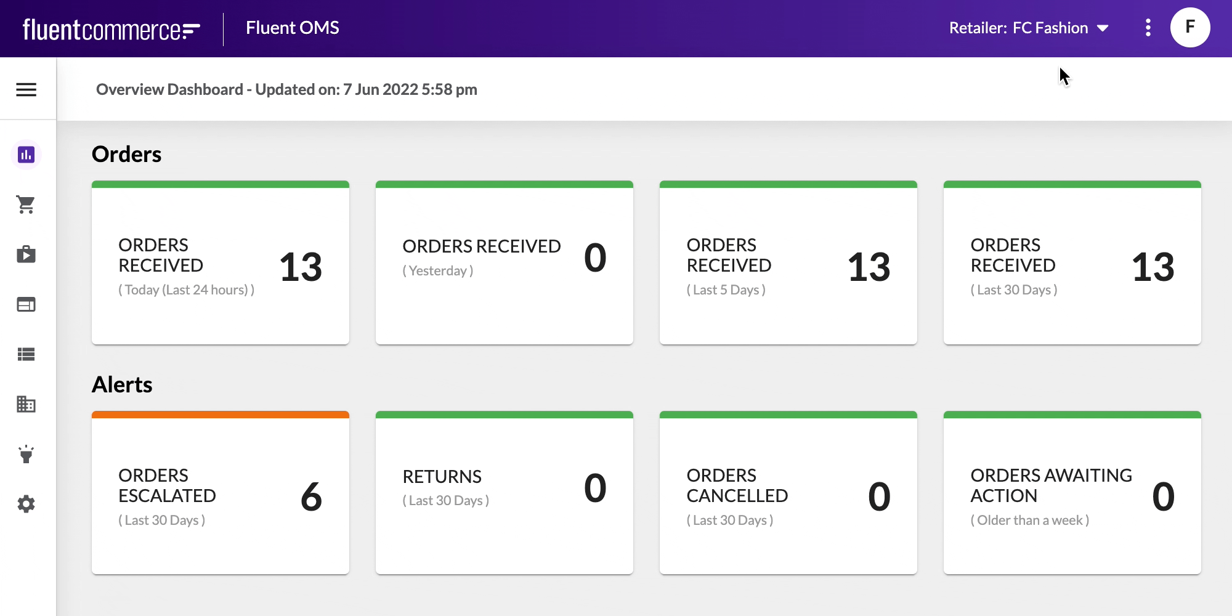This screenshot has height=616, width=1232.
Task: Open the list view sidebar icon
Action: tap(25, 354)
